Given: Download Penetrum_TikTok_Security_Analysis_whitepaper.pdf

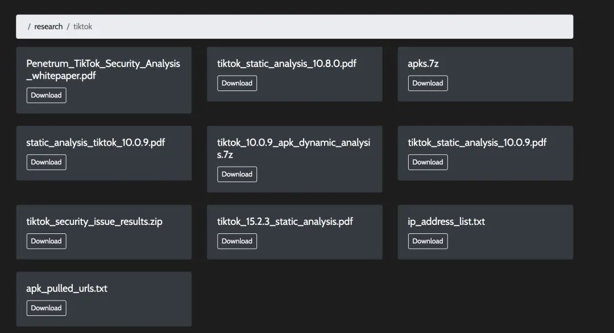Looking at the screenshot, I should [x=46, y=95].
